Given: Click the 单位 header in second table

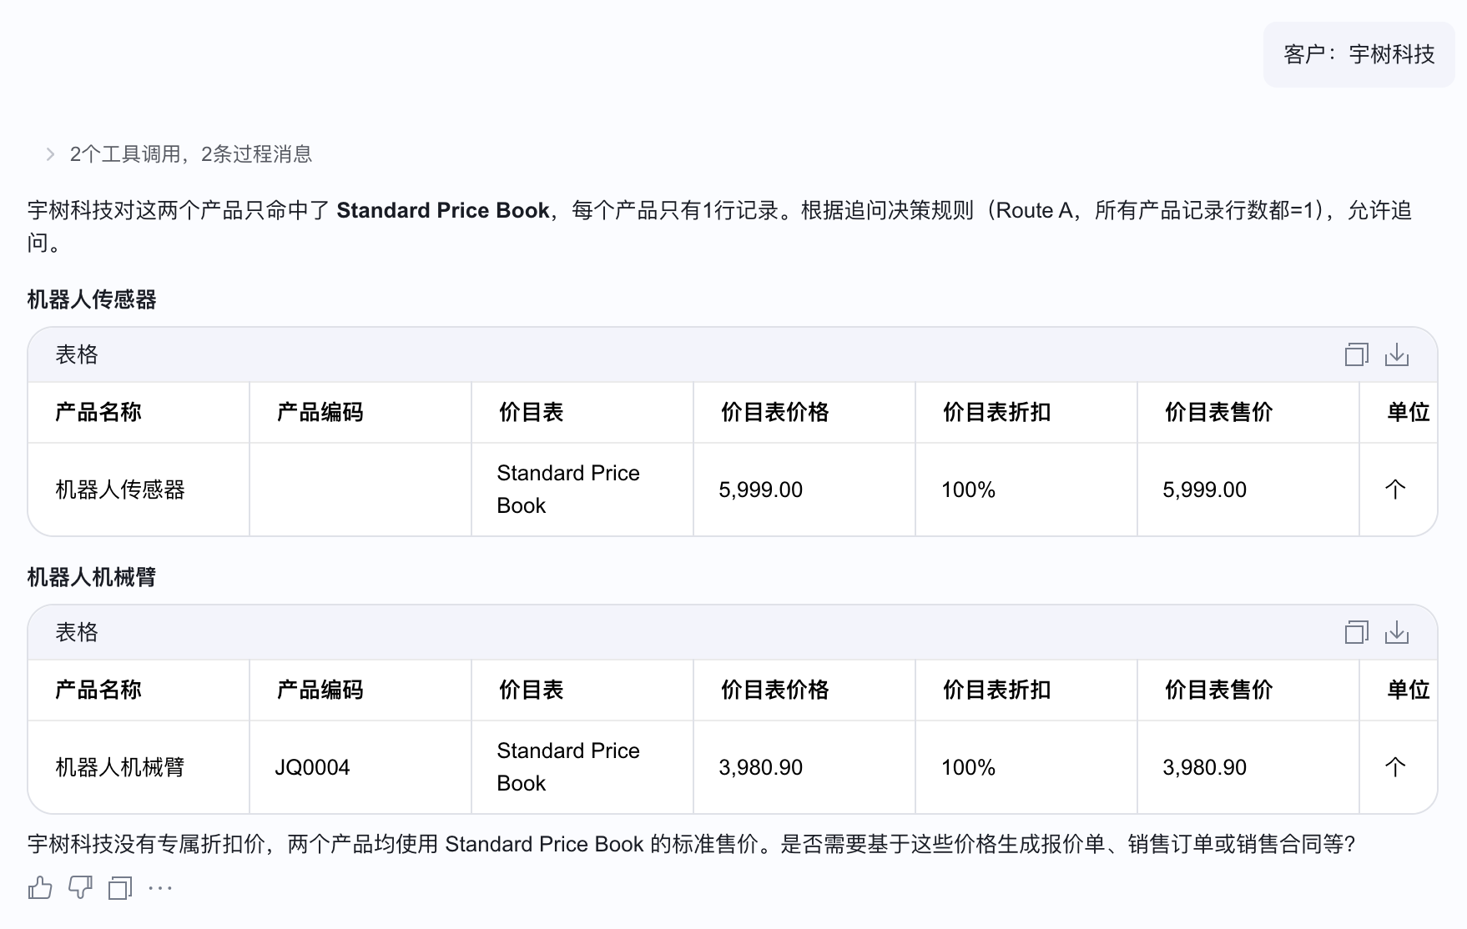Looking at the screenshot, I should 1409,690.
